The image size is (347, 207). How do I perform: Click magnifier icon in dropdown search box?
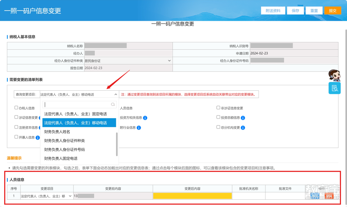(113, 104)
